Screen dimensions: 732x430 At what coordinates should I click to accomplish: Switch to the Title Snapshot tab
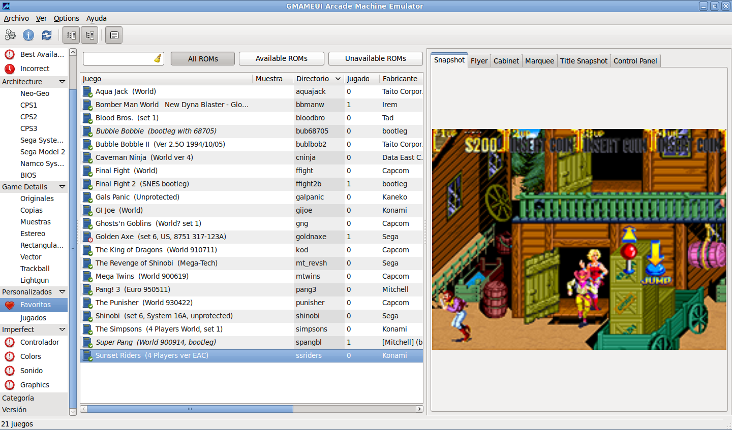tap(584, 61)
